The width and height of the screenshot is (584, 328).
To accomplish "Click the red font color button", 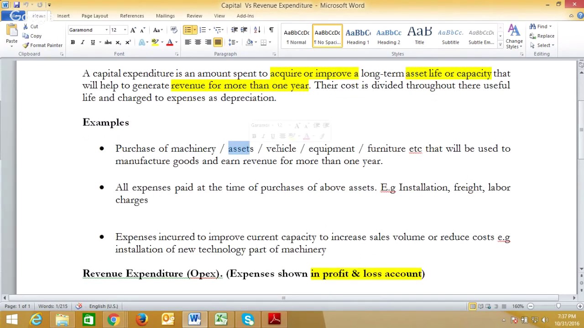I will pos(170,42).
